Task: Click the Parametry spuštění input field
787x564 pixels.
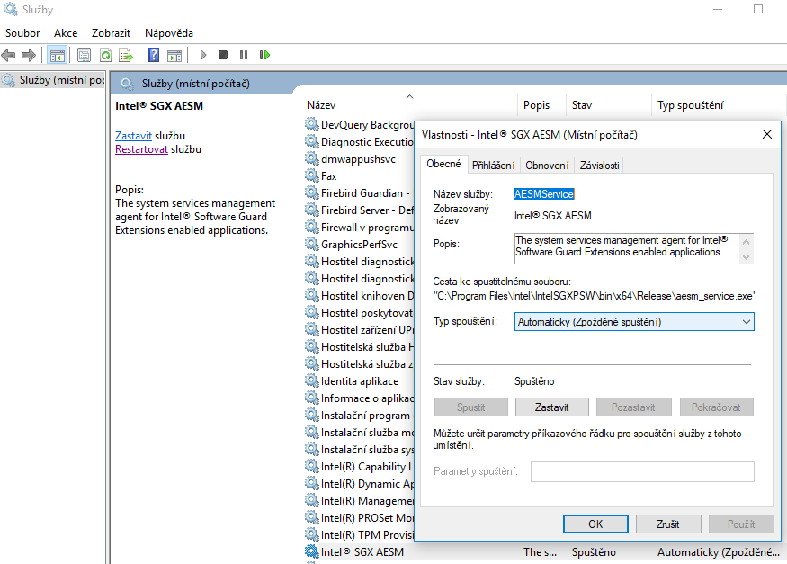Action: (642, 471)
